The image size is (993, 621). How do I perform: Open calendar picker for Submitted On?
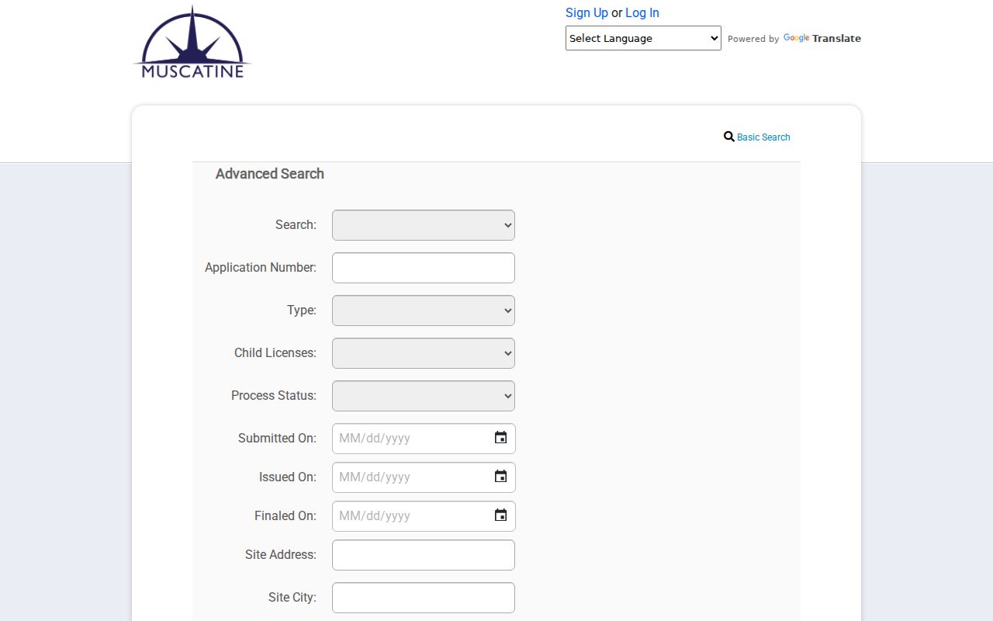[x=500, y=438]
